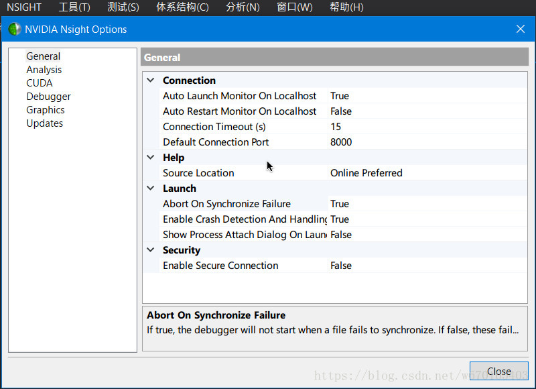Select Analysis in the options list
This screenshot has width=536, height=389.
44,70
